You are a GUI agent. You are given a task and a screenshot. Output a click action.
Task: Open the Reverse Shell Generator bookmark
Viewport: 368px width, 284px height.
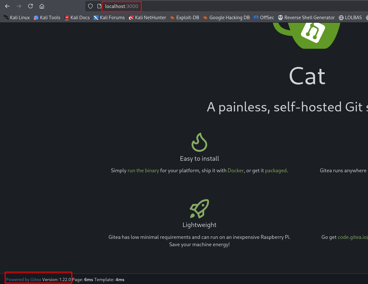tap(306, 18)
